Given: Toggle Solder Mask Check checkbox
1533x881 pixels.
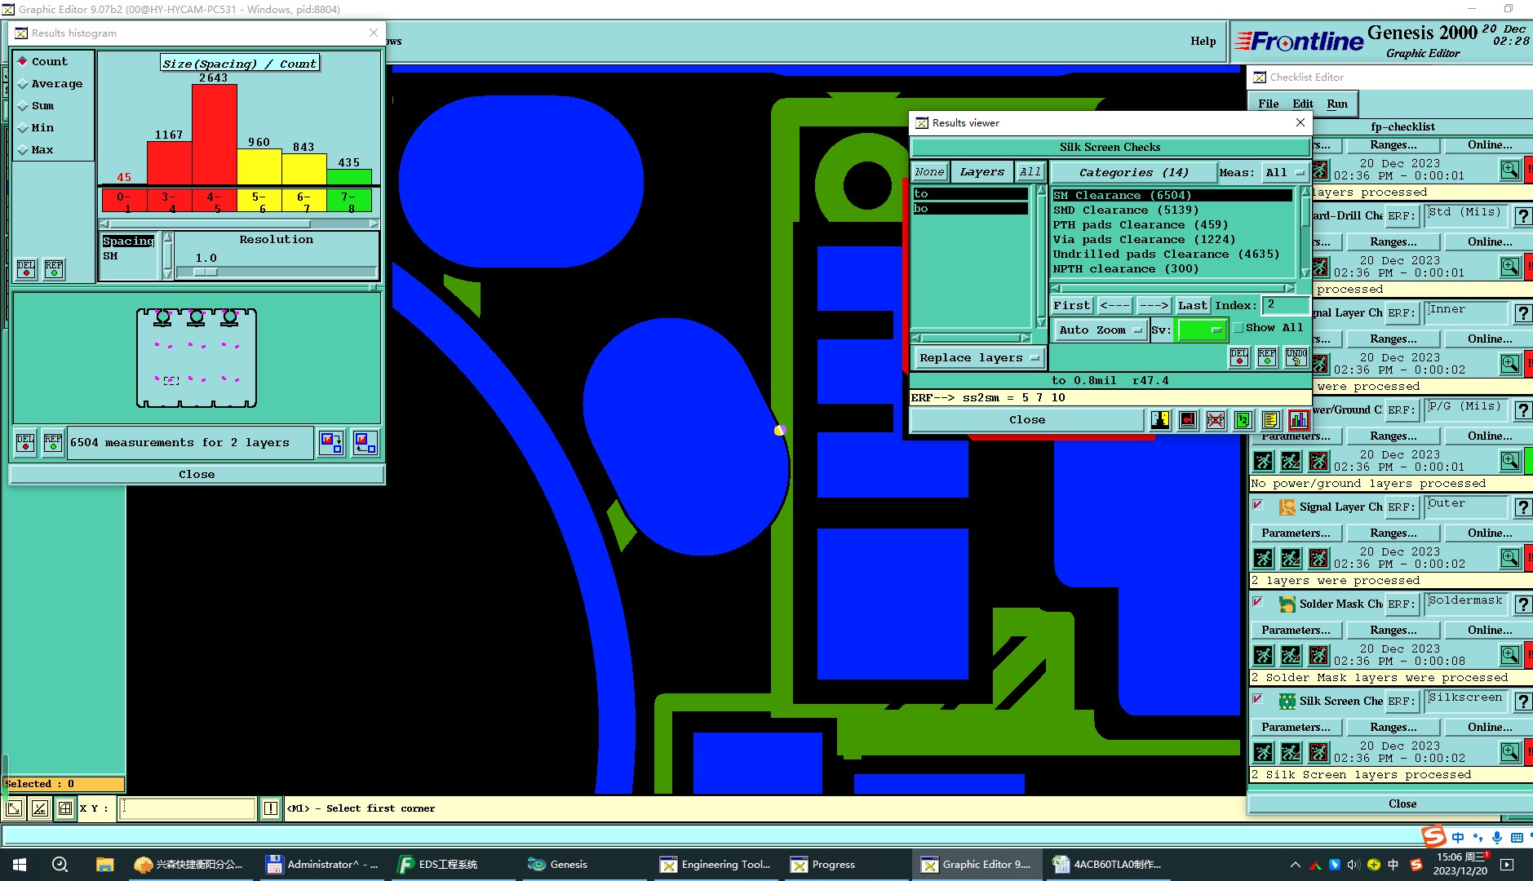Looking at the screenshot, I should [x=1258, y=602].
